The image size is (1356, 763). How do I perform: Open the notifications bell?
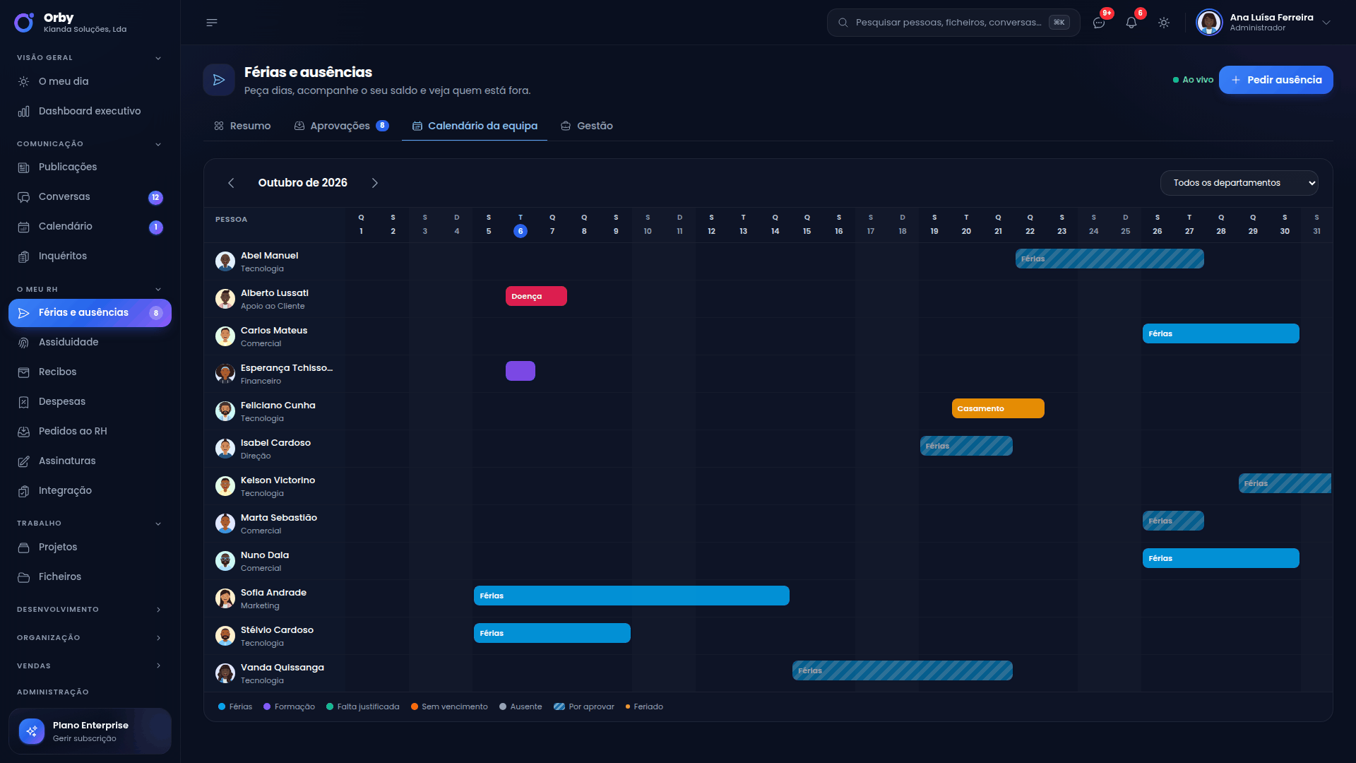point(1131,23)
